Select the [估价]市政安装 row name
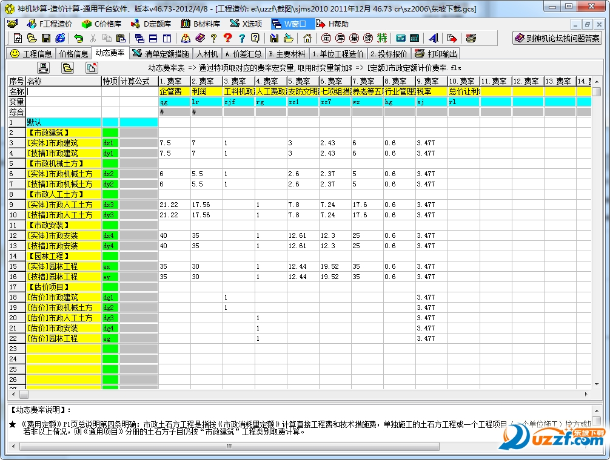This screenshot has width=610, height=460. [x=64, y=329]
